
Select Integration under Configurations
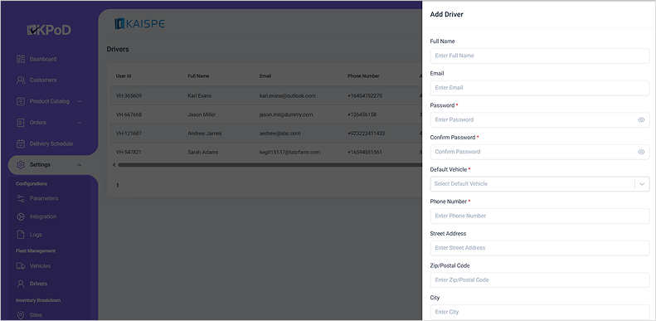42,216
